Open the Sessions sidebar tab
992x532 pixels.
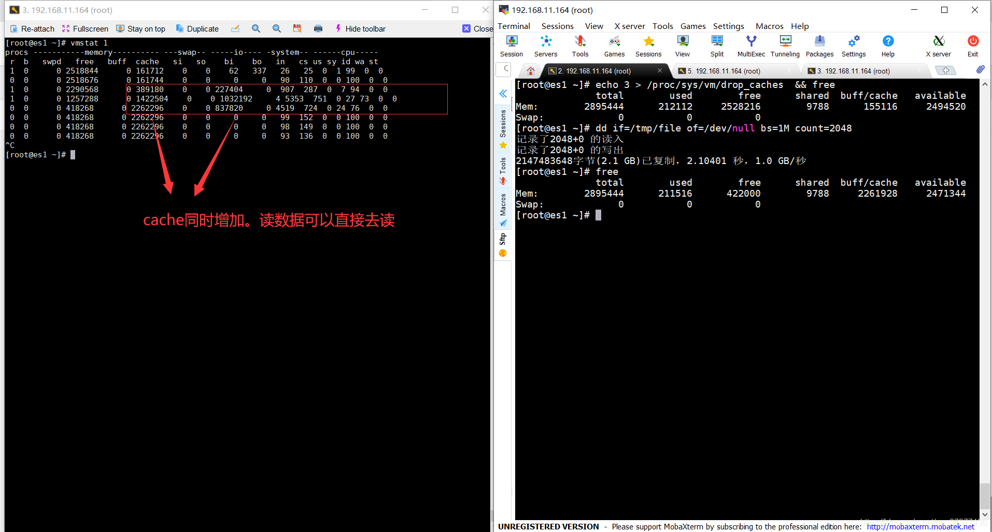click(503, 129)
